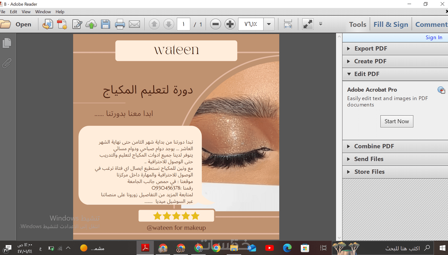Open the Help menu
Screen dimensions: 448x255
(x=60, y=12)
